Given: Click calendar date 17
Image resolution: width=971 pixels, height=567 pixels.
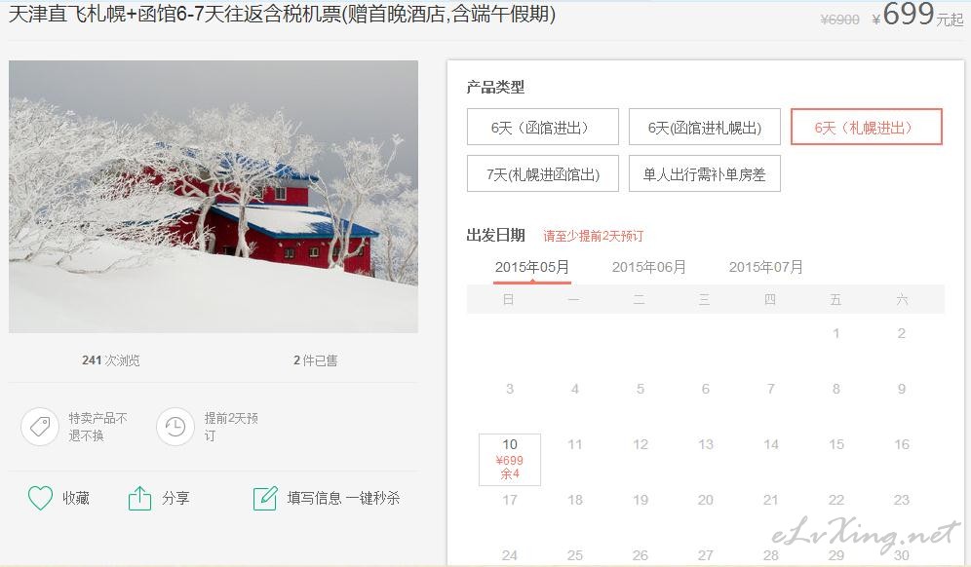Looking at the screenshot, I should [x=510, y=500].
